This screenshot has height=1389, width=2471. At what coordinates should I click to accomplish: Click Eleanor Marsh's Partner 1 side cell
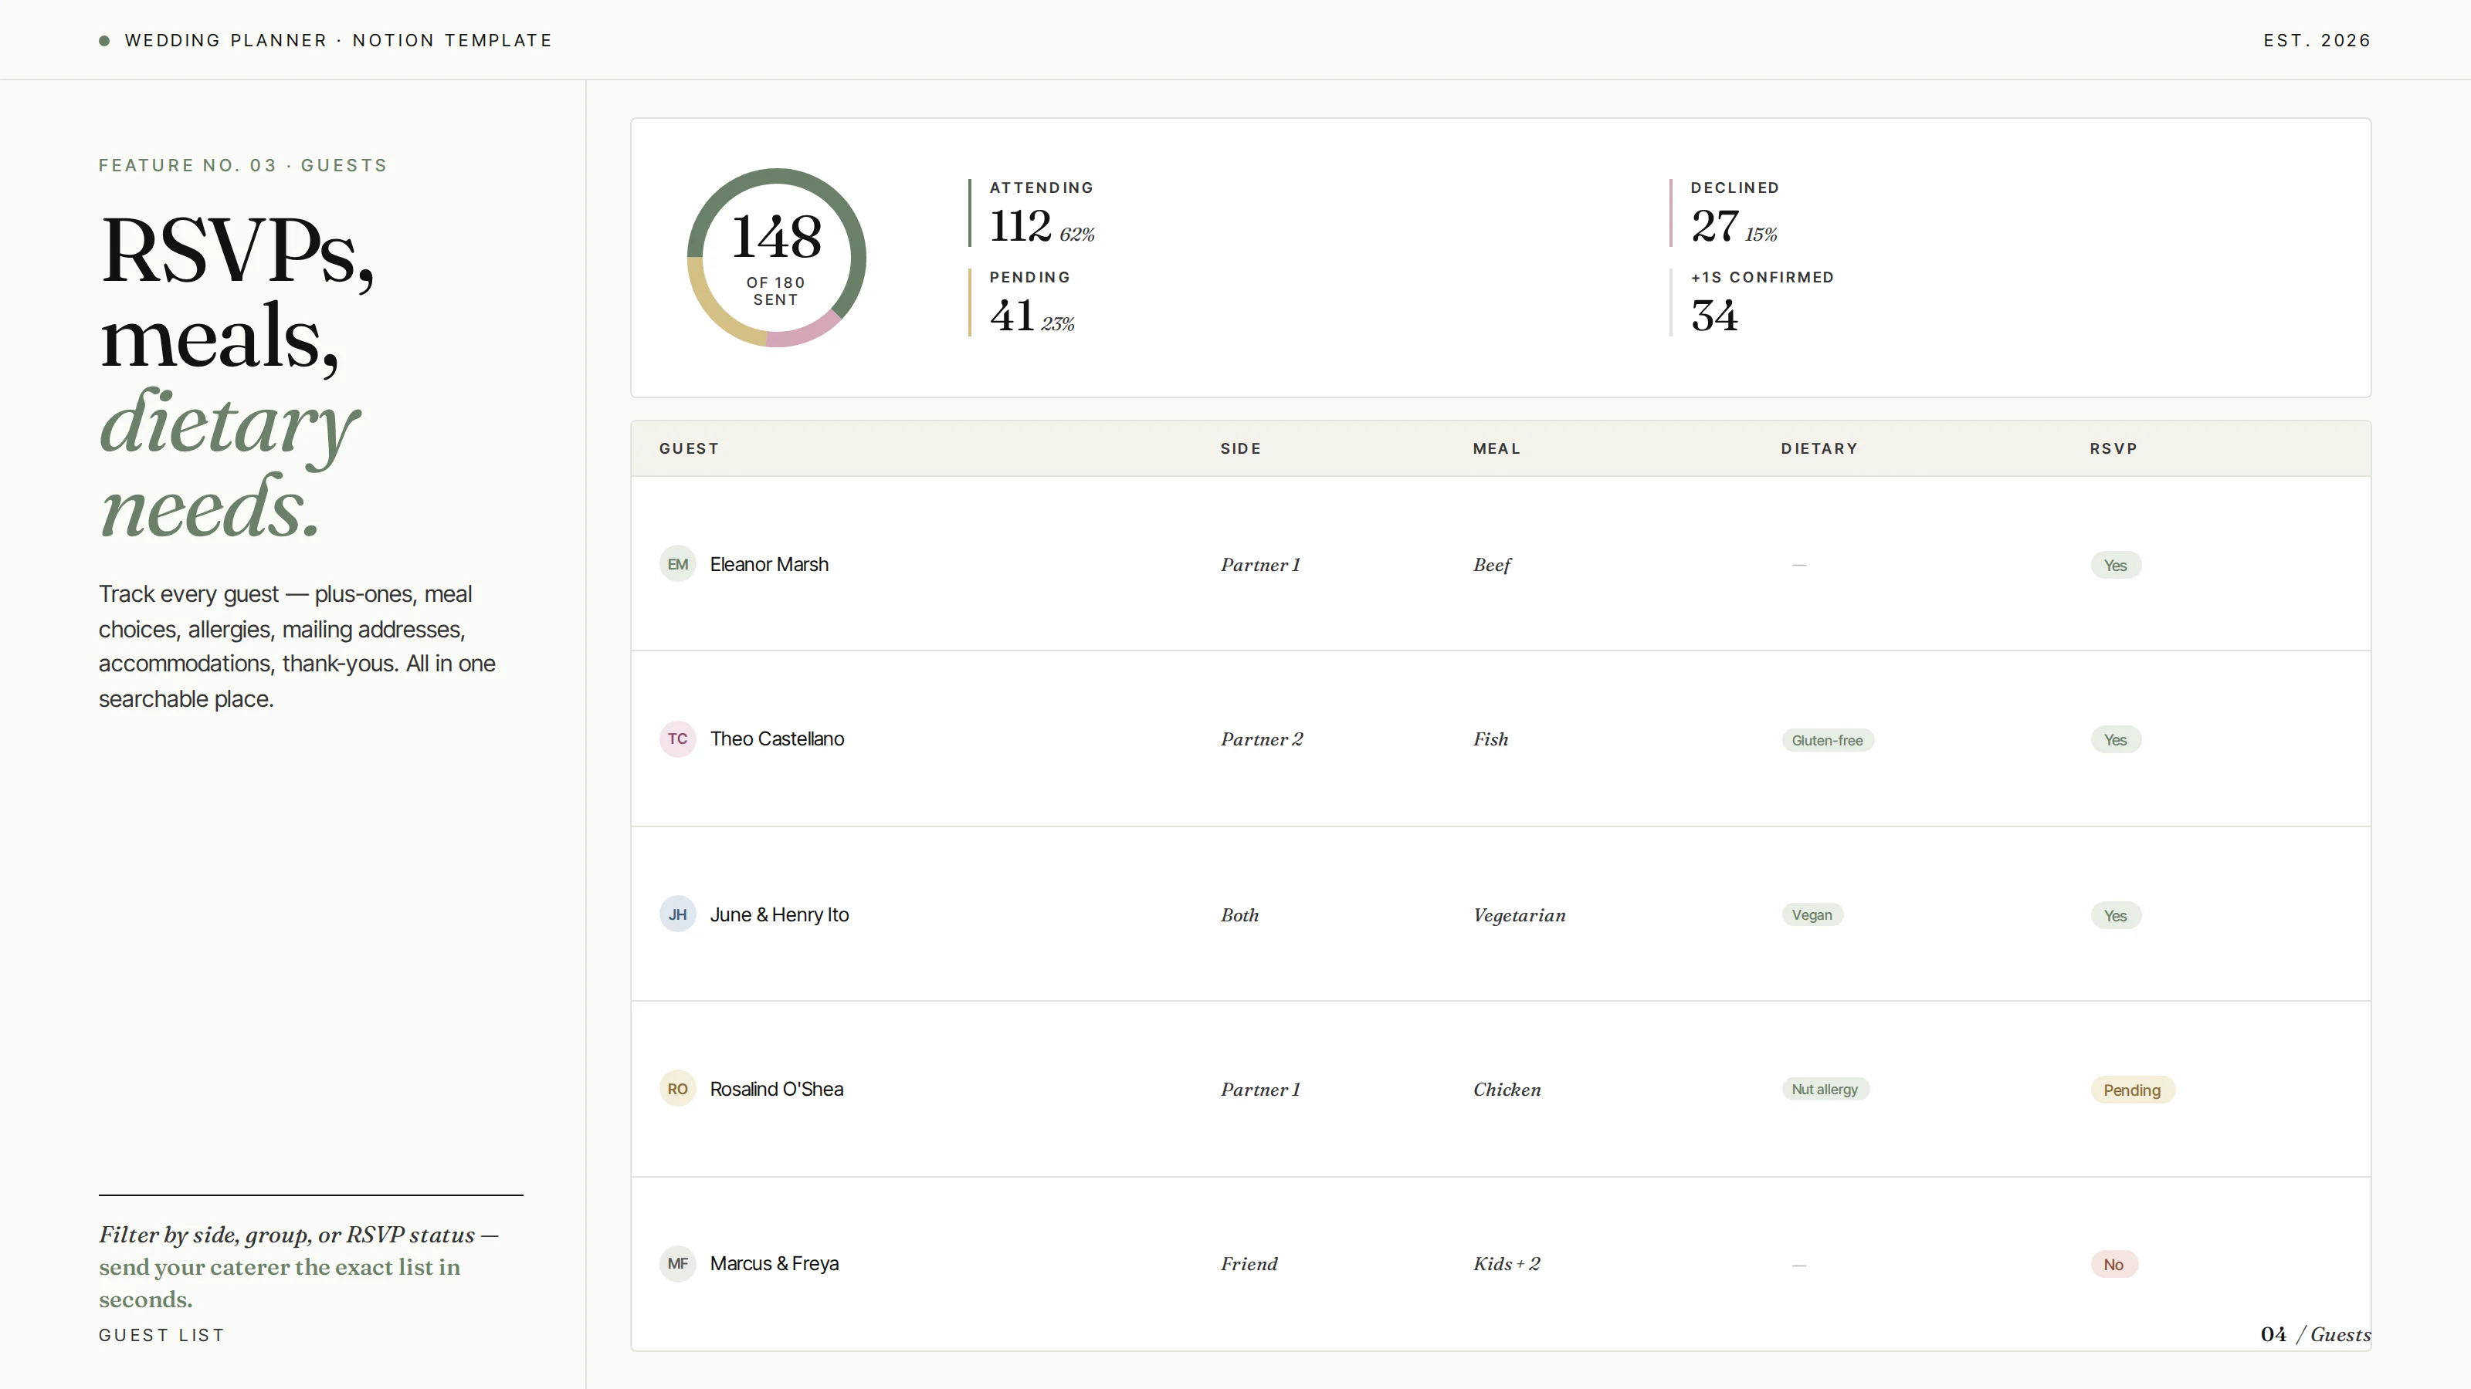pos(1260,565)
